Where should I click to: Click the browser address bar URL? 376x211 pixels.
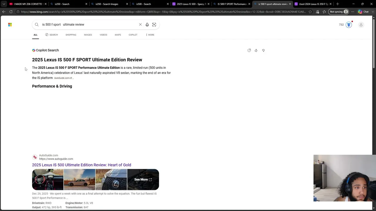point(163,12)
